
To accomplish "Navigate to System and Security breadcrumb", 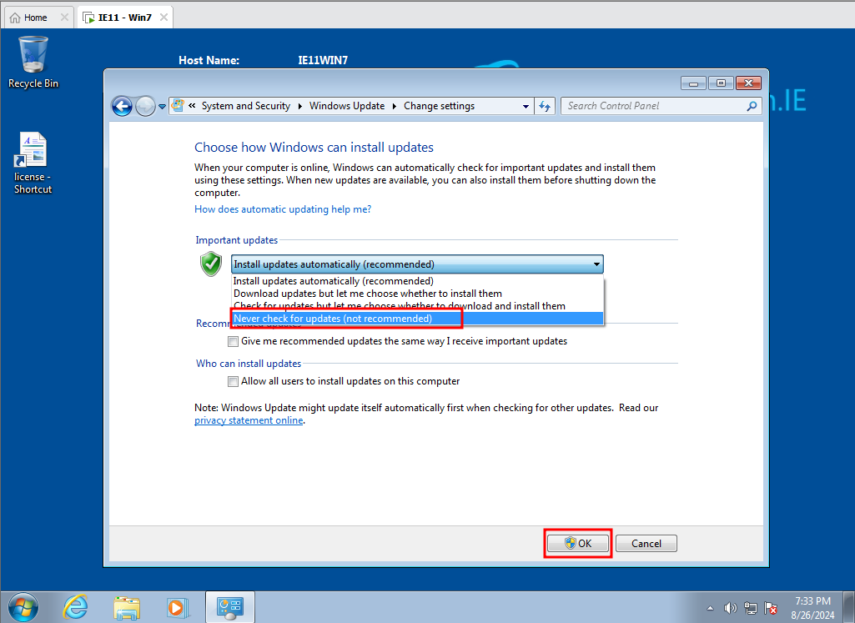I will pyautogui.click(x=246, y=106).
